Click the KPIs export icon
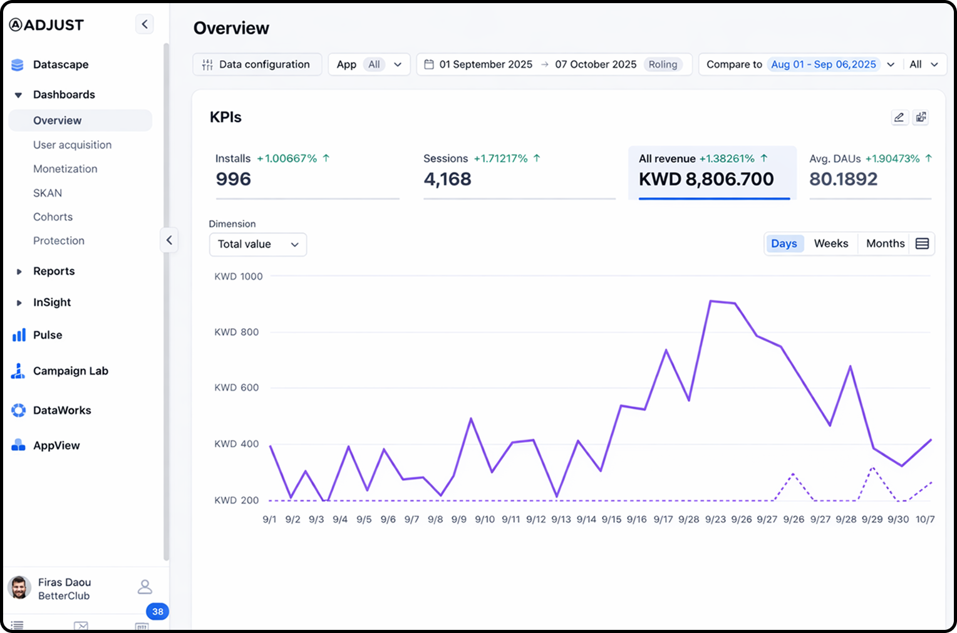 point(920,118)
